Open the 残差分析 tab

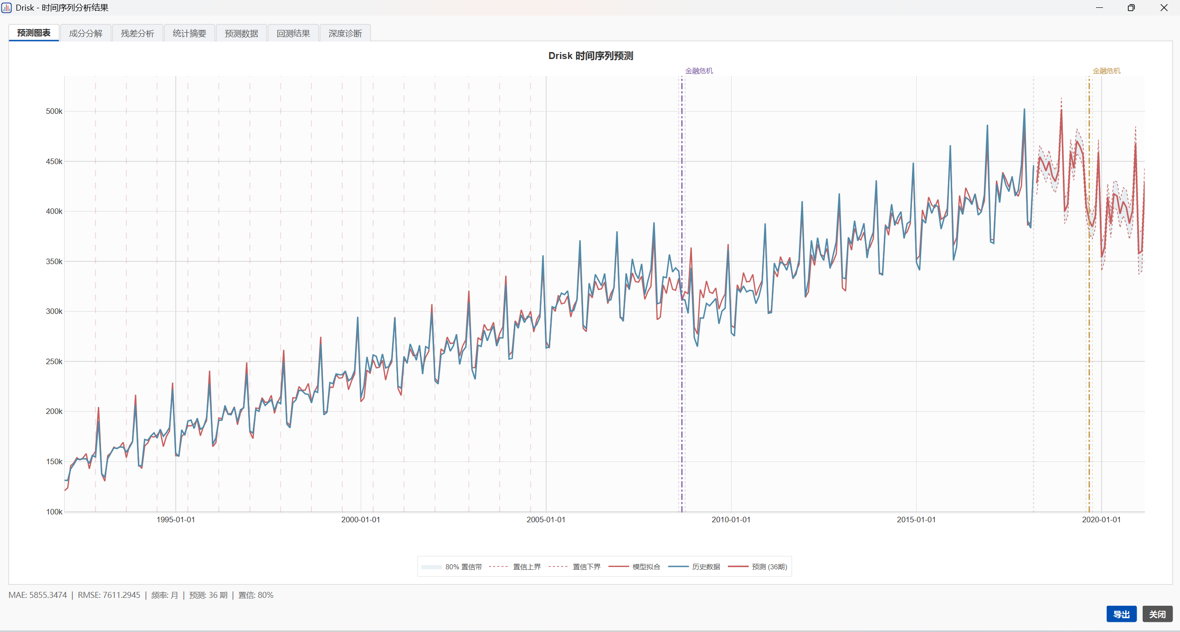pyautogui.click(x=137, y=33)
